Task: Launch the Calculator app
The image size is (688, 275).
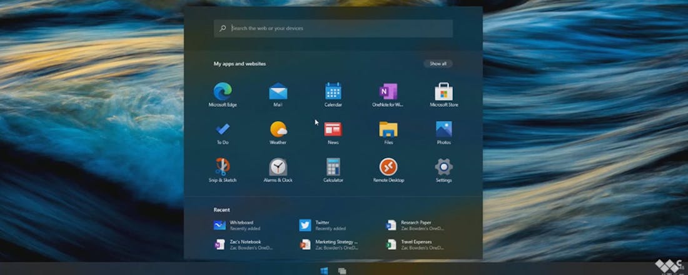Action: [333, 170]
